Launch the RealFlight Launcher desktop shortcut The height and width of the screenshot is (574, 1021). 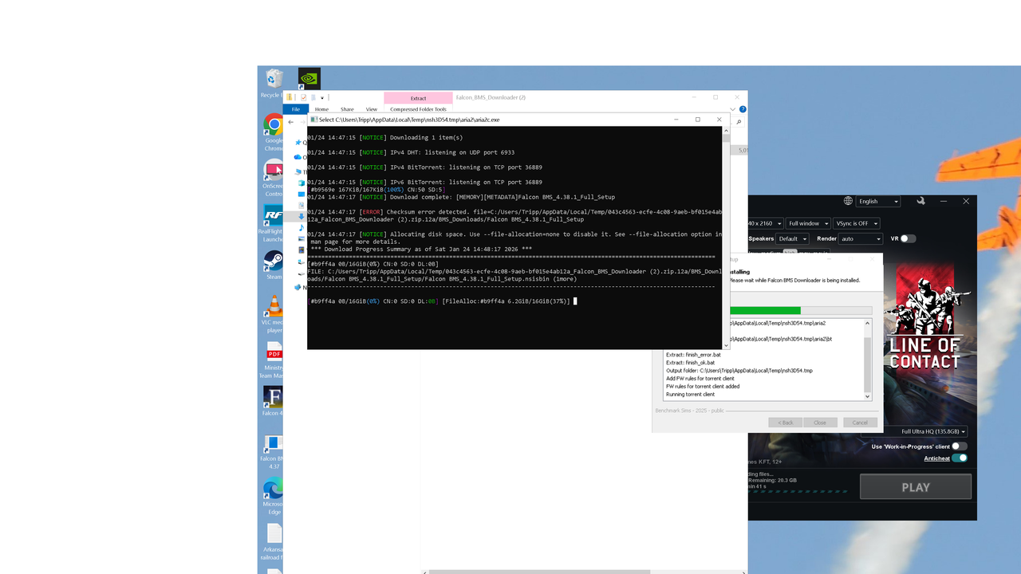(x=274, y=224)
